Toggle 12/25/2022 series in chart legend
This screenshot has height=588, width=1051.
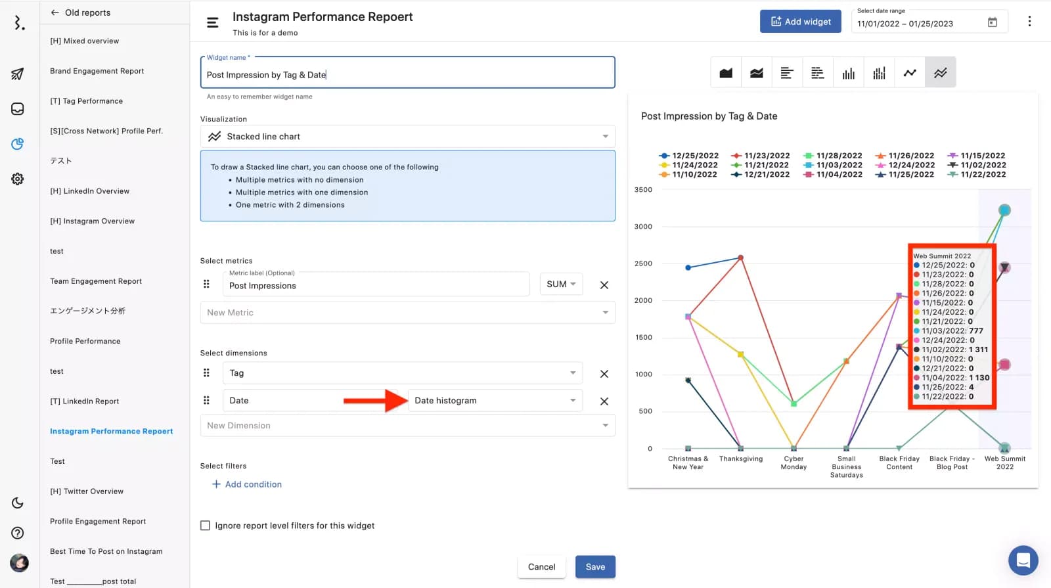688,156
